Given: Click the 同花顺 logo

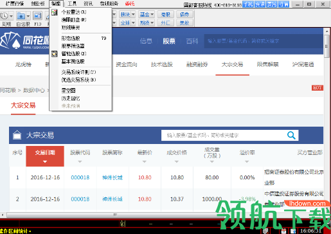Looking at the screenshot, I should tap(24, 40).
